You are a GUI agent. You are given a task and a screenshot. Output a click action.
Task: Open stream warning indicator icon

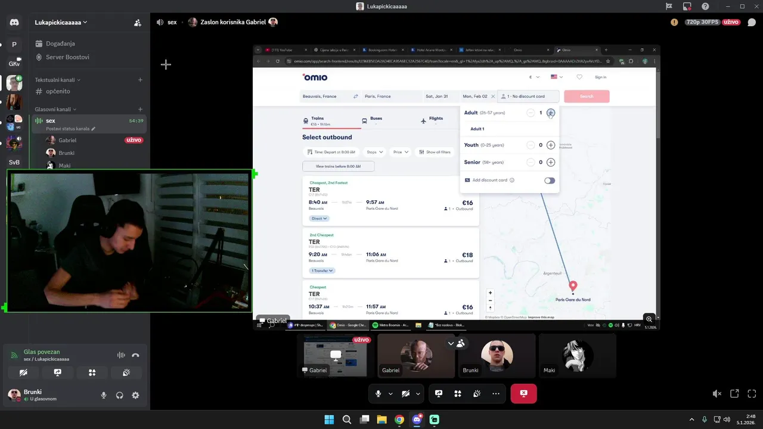click(674, 22)
